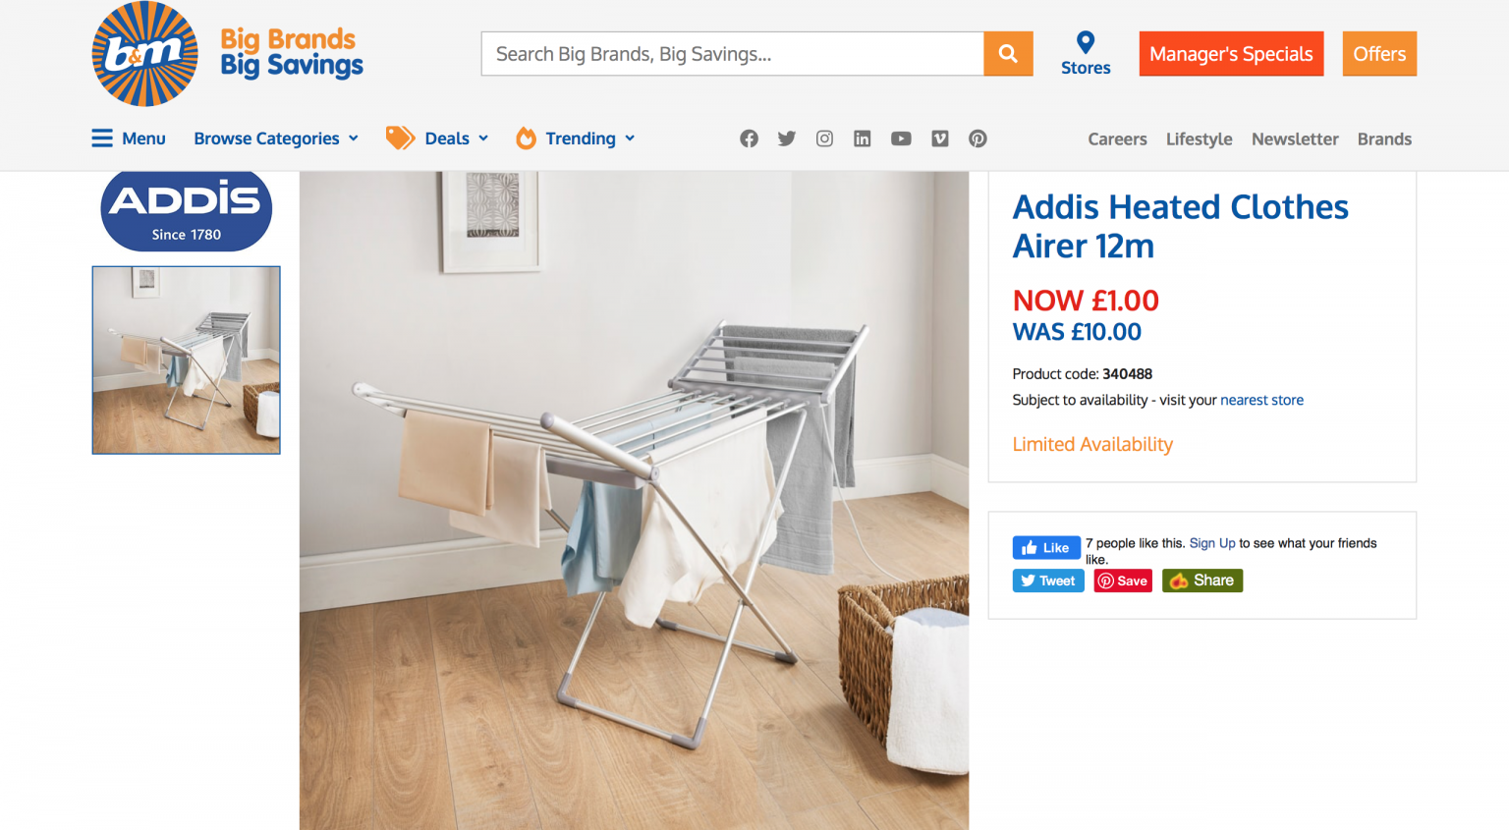The image size is (1509, 830).
Task: Focus the Search Big Brands field
Action: 732,54
